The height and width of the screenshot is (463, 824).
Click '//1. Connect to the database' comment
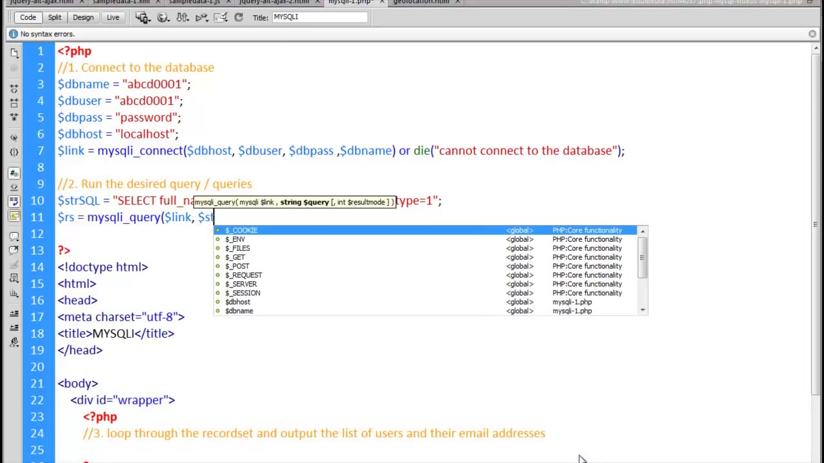136,68
